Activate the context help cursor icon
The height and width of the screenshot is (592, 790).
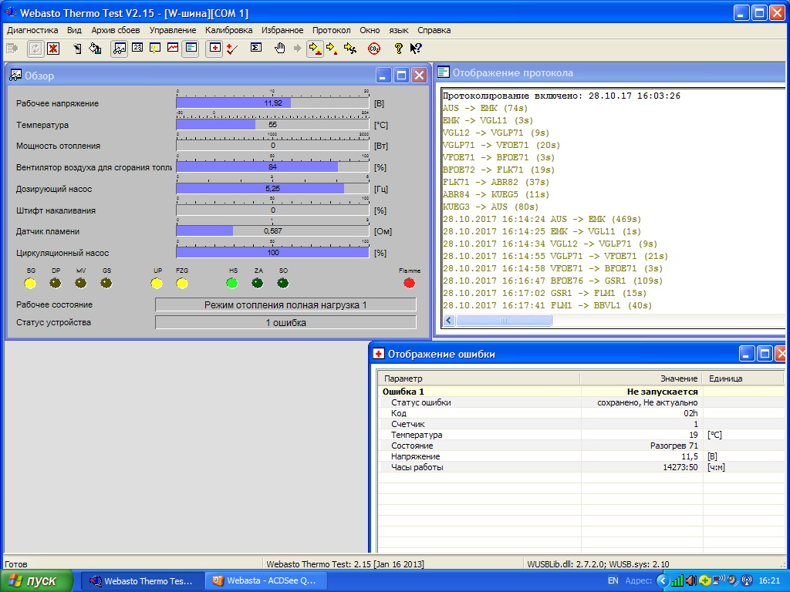pyautogui.click(x=416, y=49)
